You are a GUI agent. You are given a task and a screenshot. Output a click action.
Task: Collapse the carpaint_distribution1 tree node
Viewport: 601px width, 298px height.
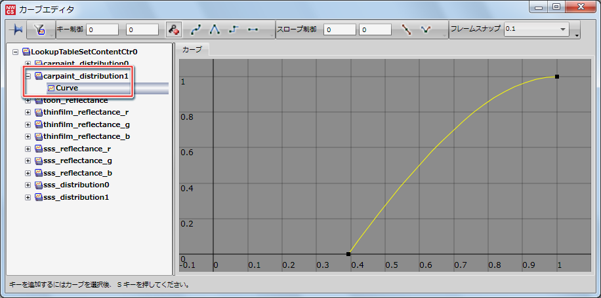[x=28, y=76]
